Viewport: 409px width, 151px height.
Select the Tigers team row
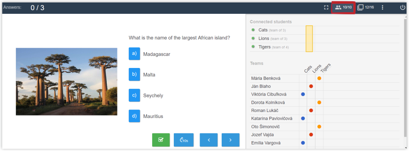(x=324, y=47)
